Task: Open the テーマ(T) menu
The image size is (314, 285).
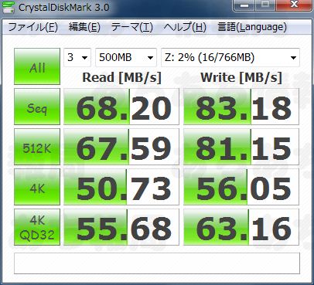Action: [x=132, y=27]
